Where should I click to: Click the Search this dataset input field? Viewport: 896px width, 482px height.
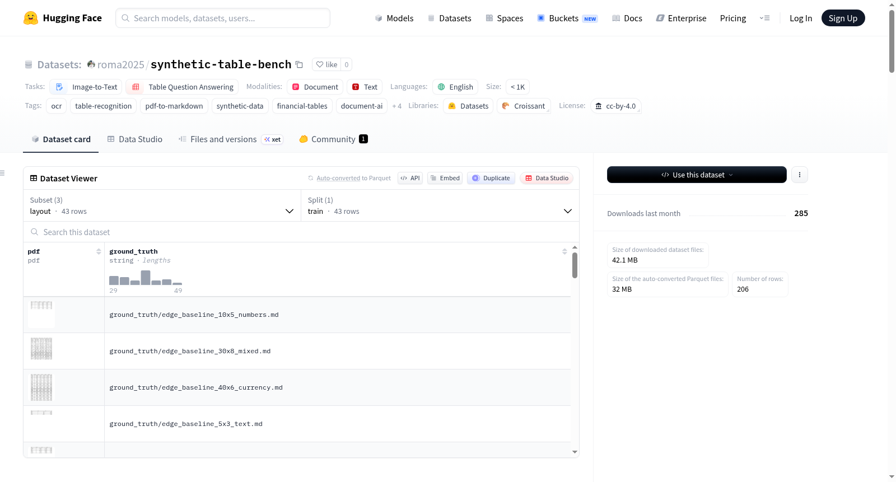point(301,232)
